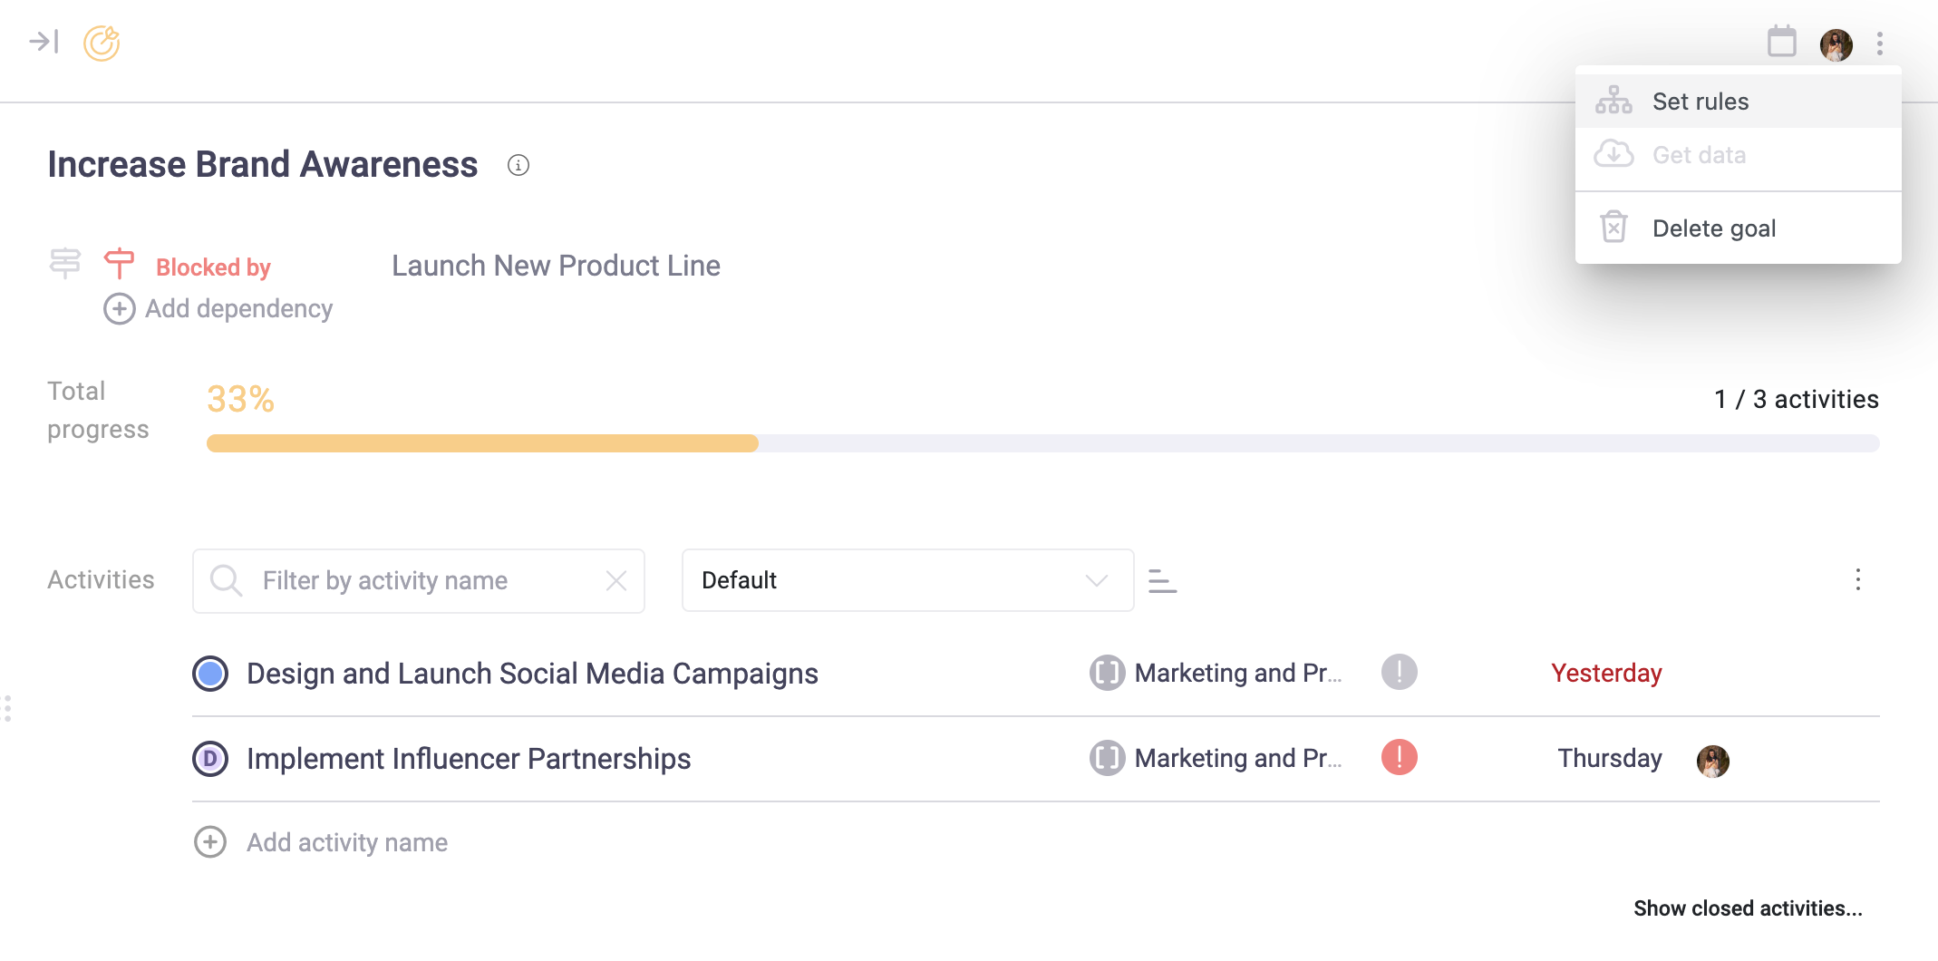This screenshot has width=1938, height=961.
Task: Open the calendar icon in header
Action: click(1781, 42)
